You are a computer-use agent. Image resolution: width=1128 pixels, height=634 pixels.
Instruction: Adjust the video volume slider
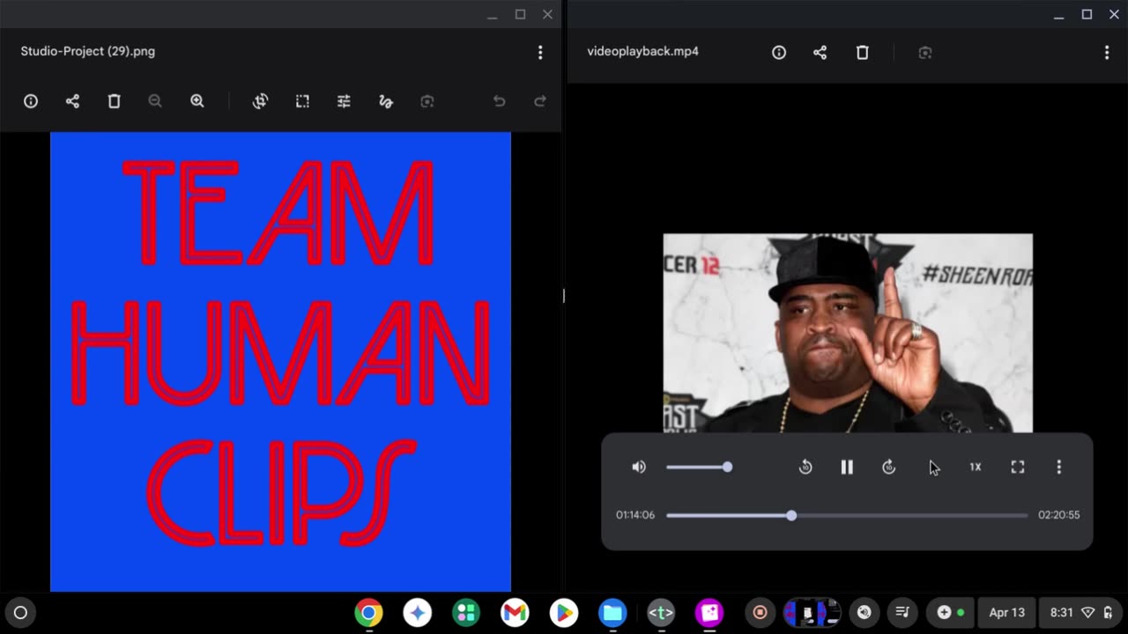click(699, 467)
